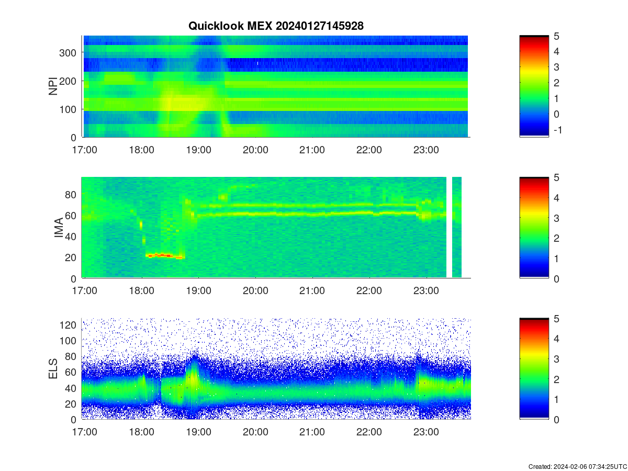This screenshot has width=628, height=471.
Task: Click the title "Quicklook MEX 20240127145928"
Action: click(x=276, y=26)
